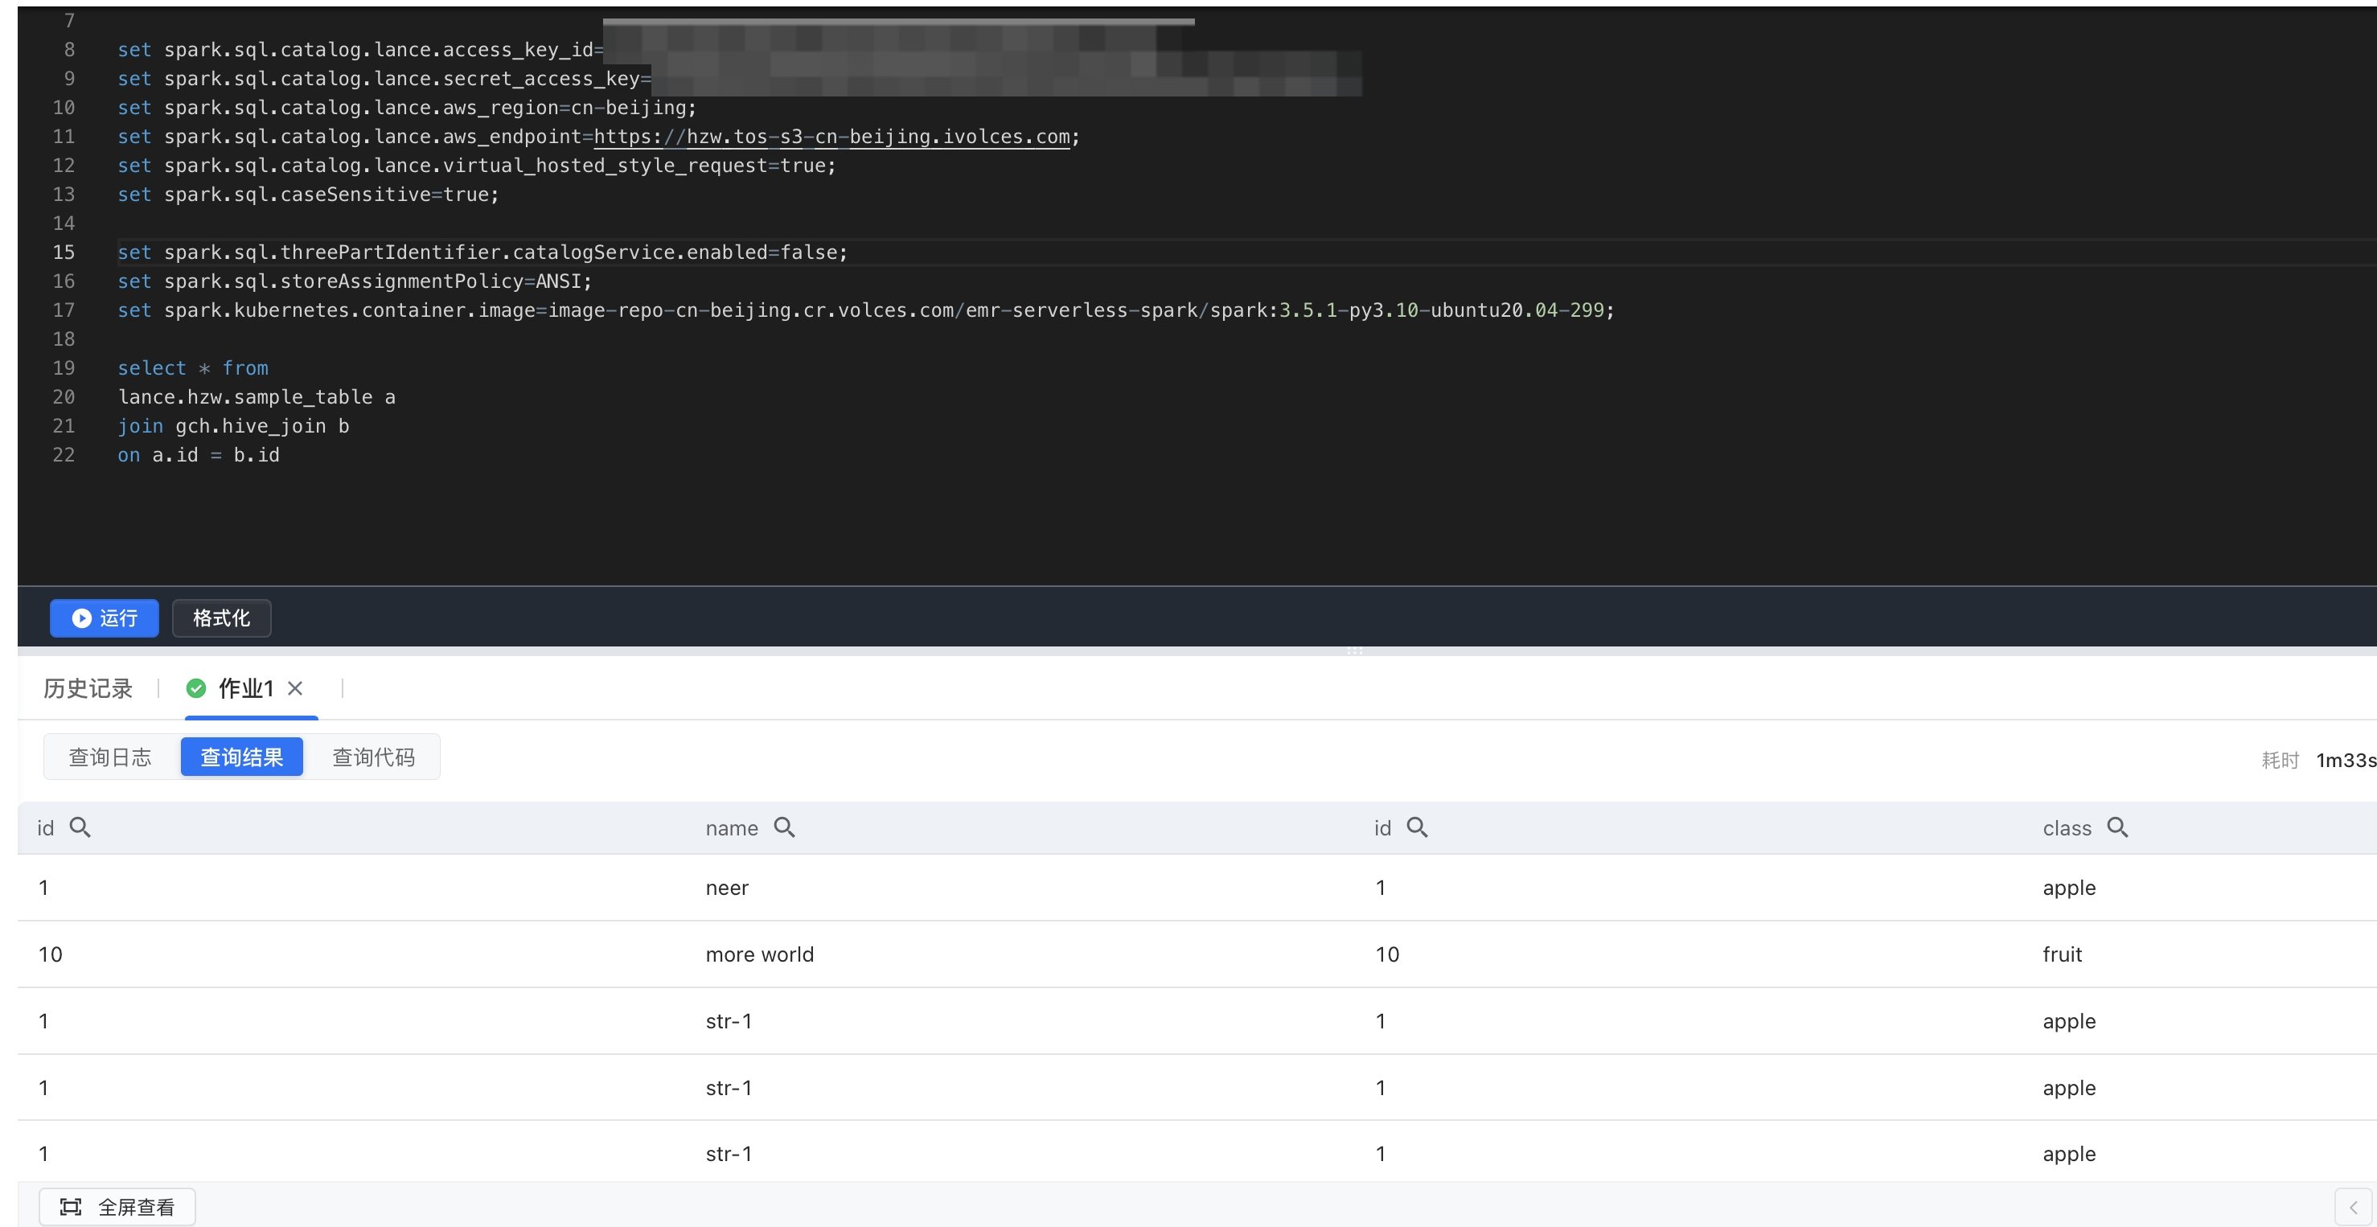Click line number 15 in the gutter
Image resolution: width=2377 pixels, height=1227 pixels.
click(x=64, y=252)
